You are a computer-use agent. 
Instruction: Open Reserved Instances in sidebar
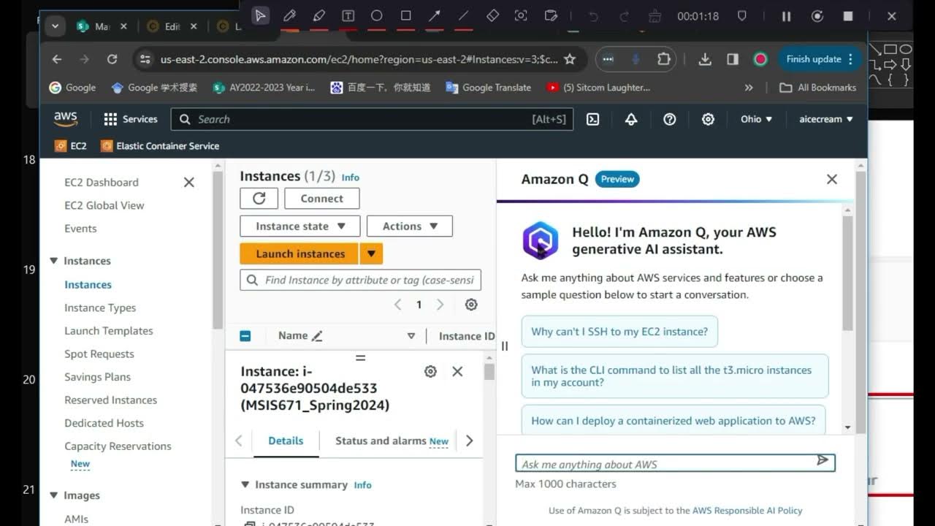(110, 400)
